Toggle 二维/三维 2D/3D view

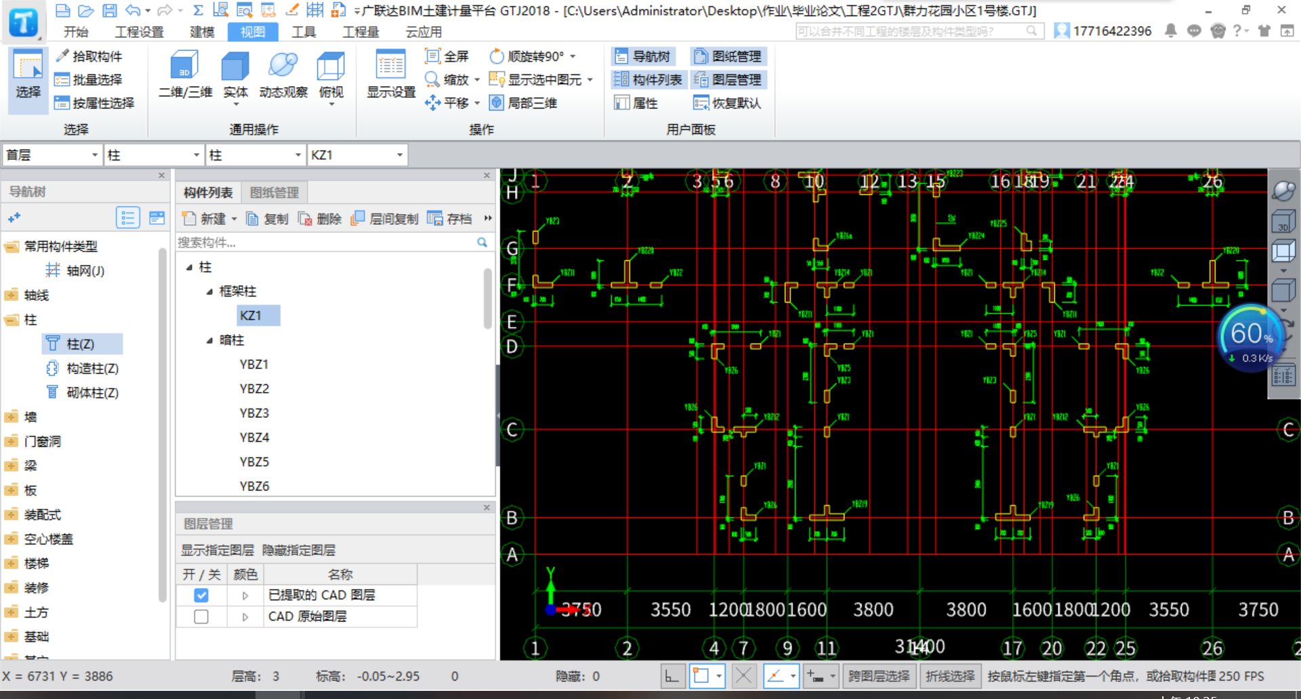pyautogui.click(x=185, y=75)
